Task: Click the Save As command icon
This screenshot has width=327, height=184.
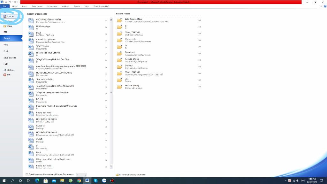Action: coord(5,17)
